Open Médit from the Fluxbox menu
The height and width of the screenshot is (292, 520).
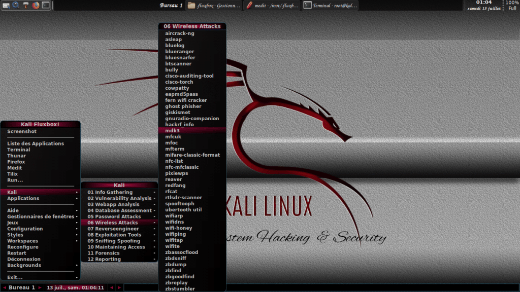[41, 168]
